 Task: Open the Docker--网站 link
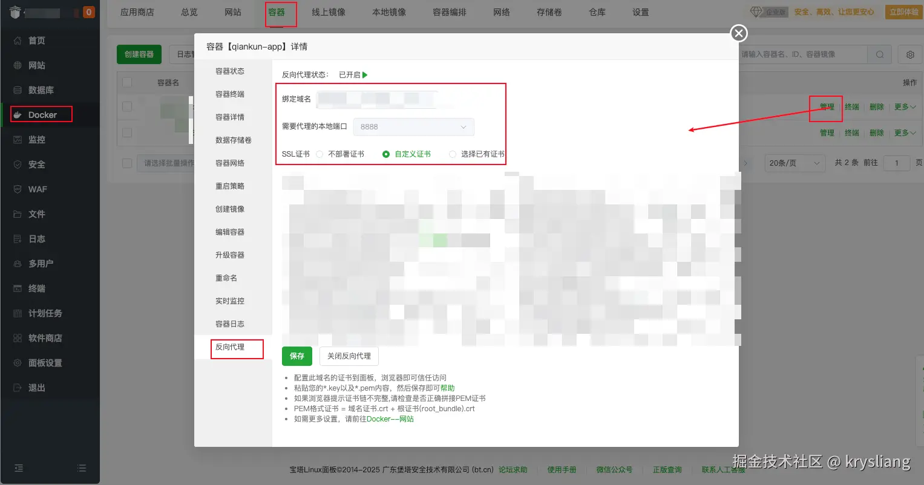coord(390,419)
